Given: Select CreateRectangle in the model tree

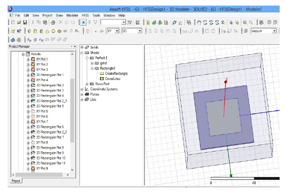Looking at the screenshot, I should pyautogui.click(x=116, y=74).
